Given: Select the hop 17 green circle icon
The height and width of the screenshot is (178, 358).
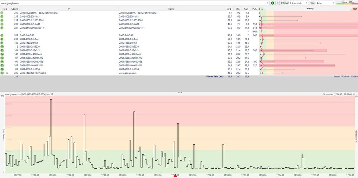Looking at the screenshot, I should [2, 73].
